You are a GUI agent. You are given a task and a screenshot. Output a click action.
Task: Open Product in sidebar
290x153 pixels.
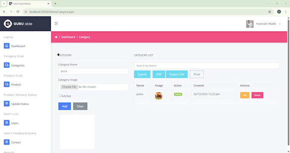click(16, 85)
